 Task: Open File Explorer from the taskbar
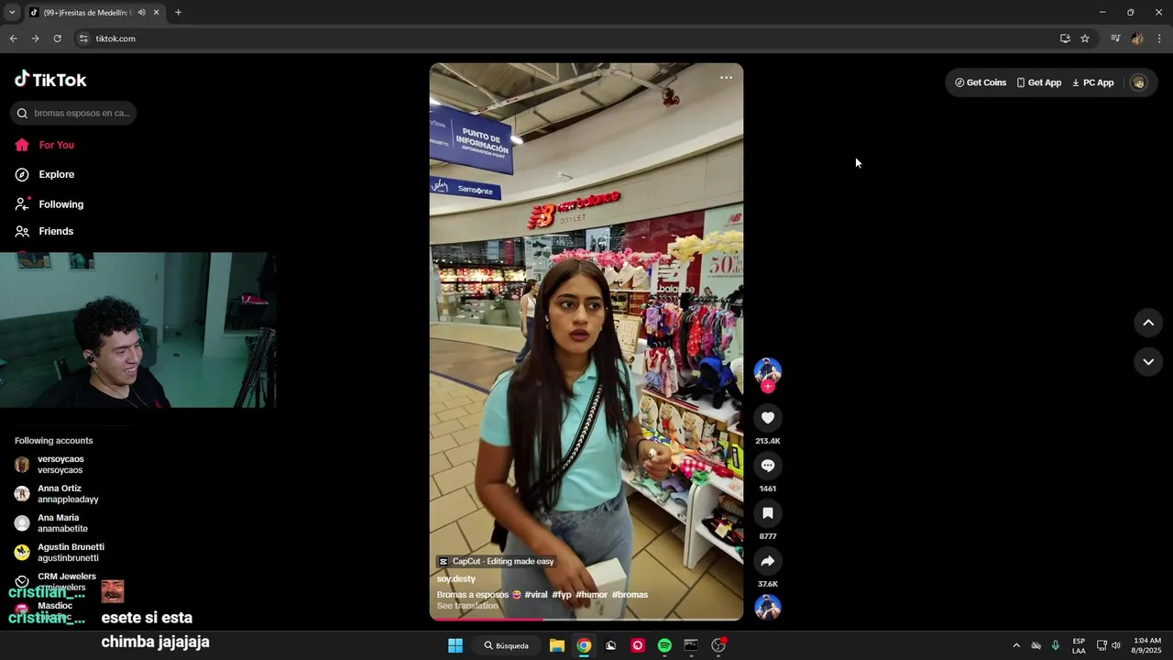tap(556, 645)
